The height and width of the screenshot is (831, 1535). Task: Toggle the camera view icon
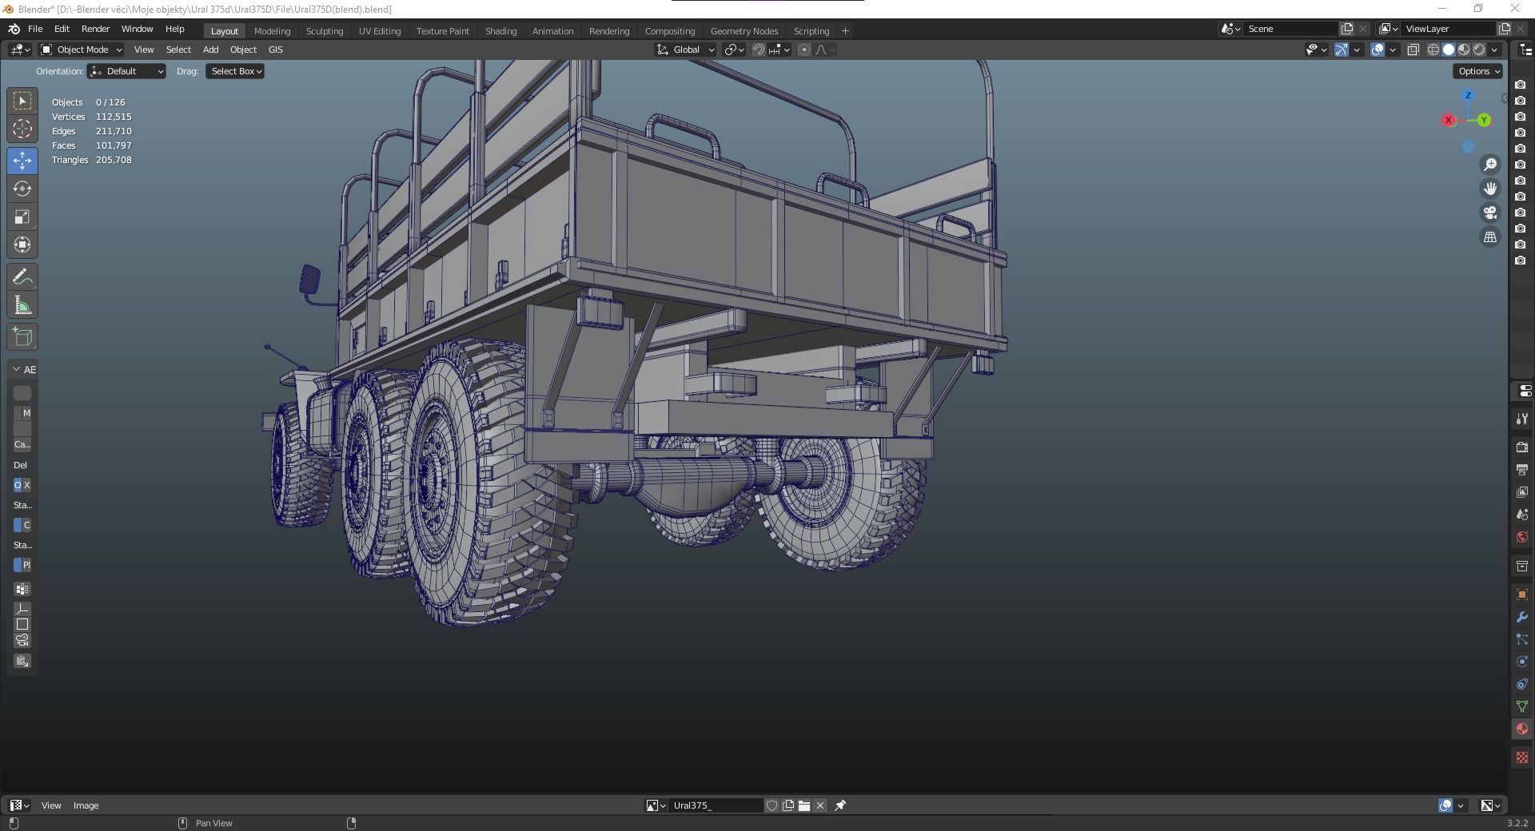pos(1490,213)
